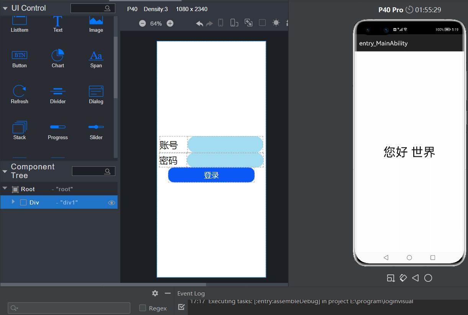Screen dimensions: 468x315
Task: Tap the phone navigation home button
Action: 409,258
